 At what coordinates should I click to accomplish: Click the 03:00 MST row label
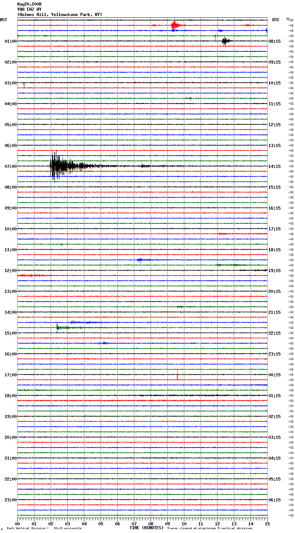[x=11, y=83]
